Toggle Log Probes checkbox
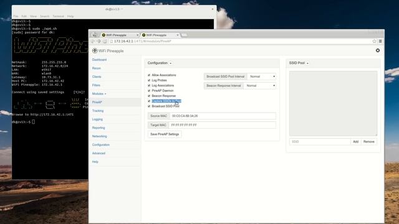This screenshot has height=224, width=399. [x=149, y=80]
